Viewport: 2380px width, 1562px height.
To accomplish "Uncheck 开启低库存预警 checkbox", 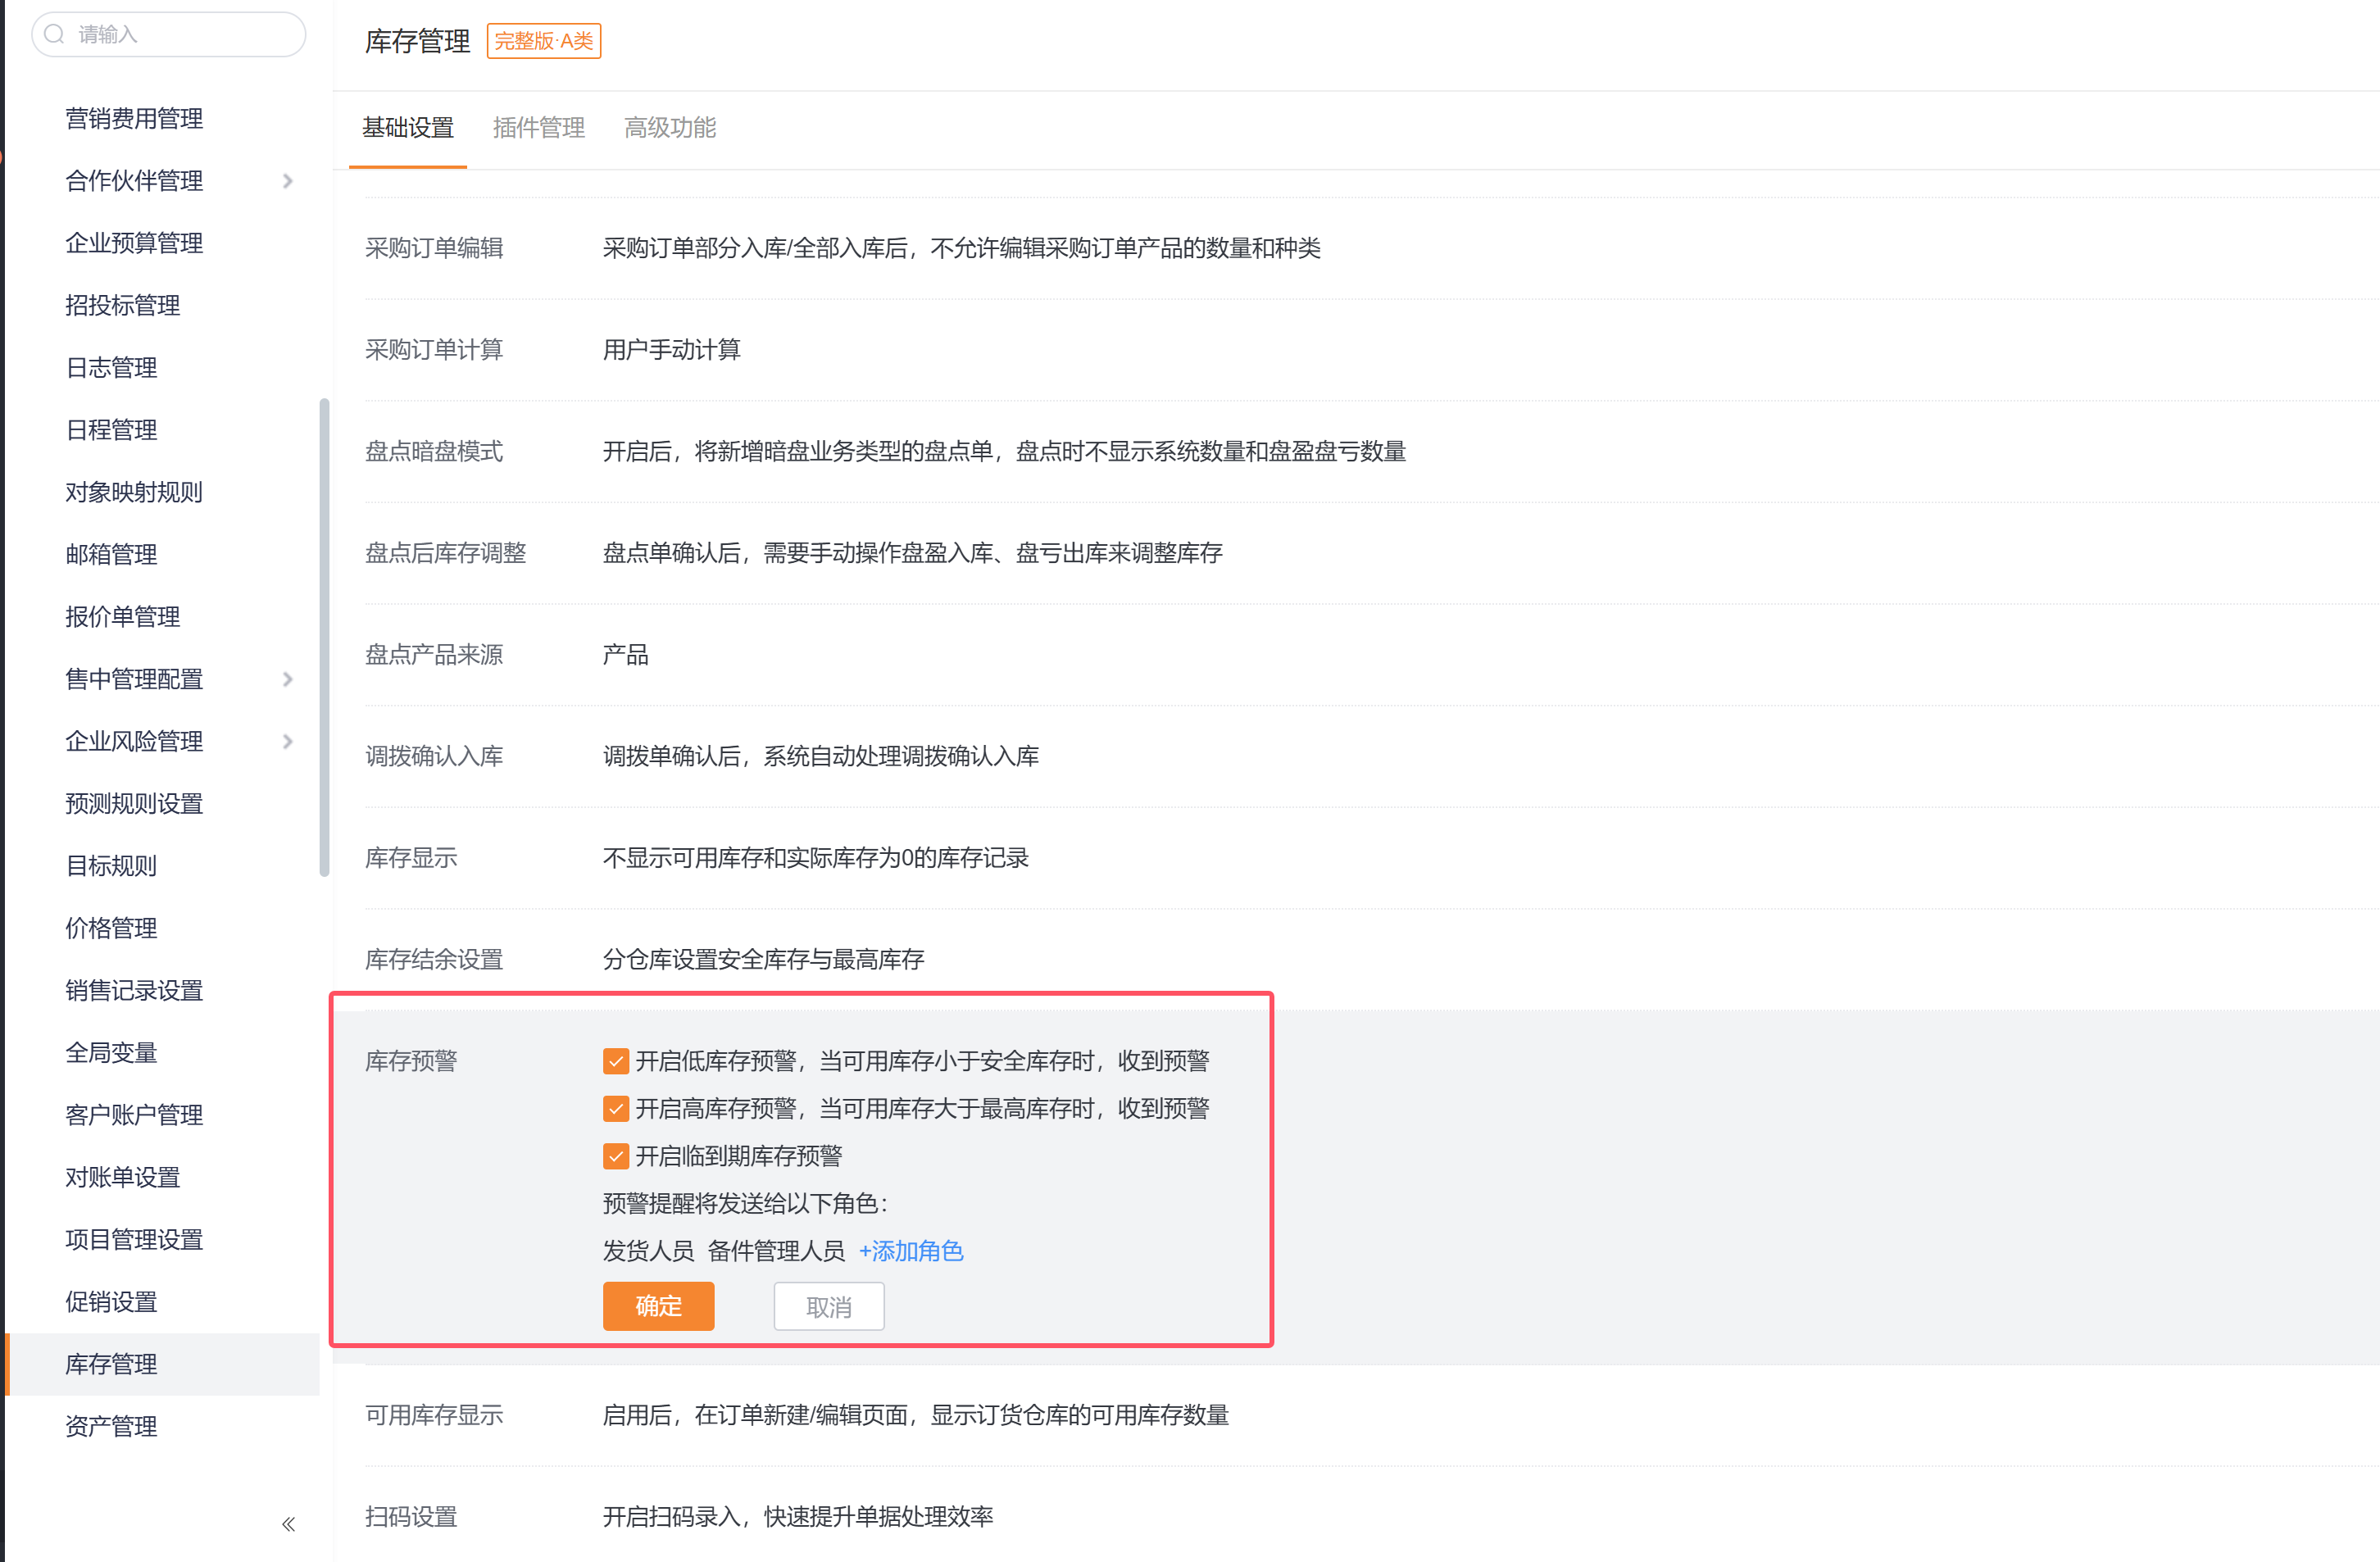I will (616, 1061).
